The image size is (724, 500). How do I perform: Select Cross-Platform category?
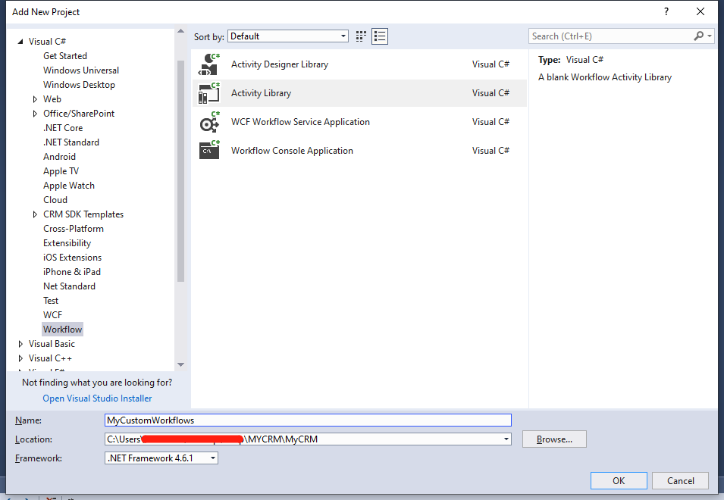pyautogui.click(x=73, y=229)
